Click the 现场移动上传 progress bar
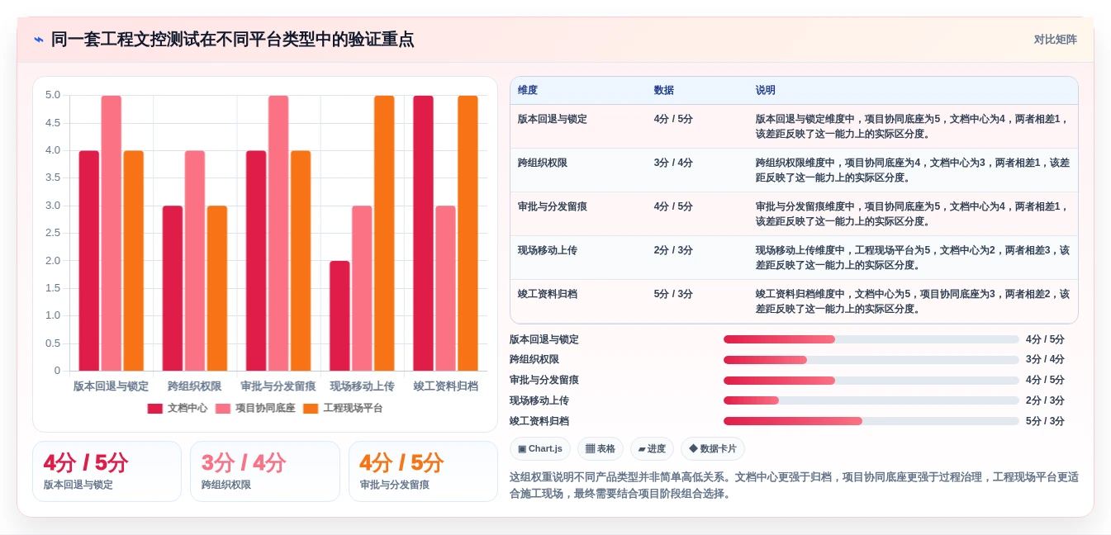Screen dimensions: 1111x535 871,400
